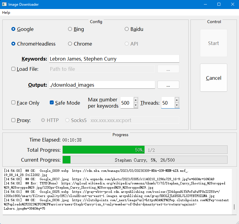Click the Cancel button
239x224 pixels.
coord(214,78)
